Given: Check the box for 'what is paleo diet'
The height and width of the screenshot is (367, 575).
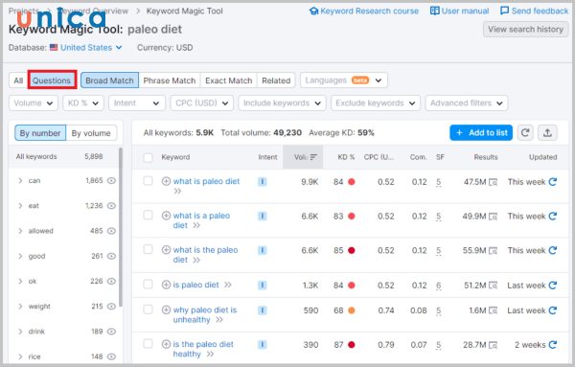Looking at the screenshot, I should [x=148, y=181].
